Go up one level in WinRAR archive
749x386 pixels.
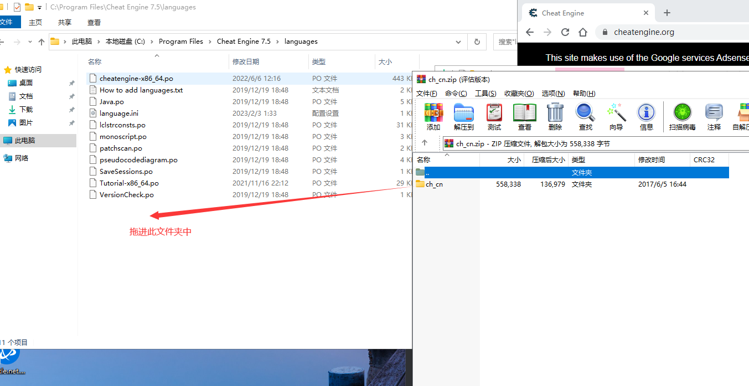coord(425,143)
